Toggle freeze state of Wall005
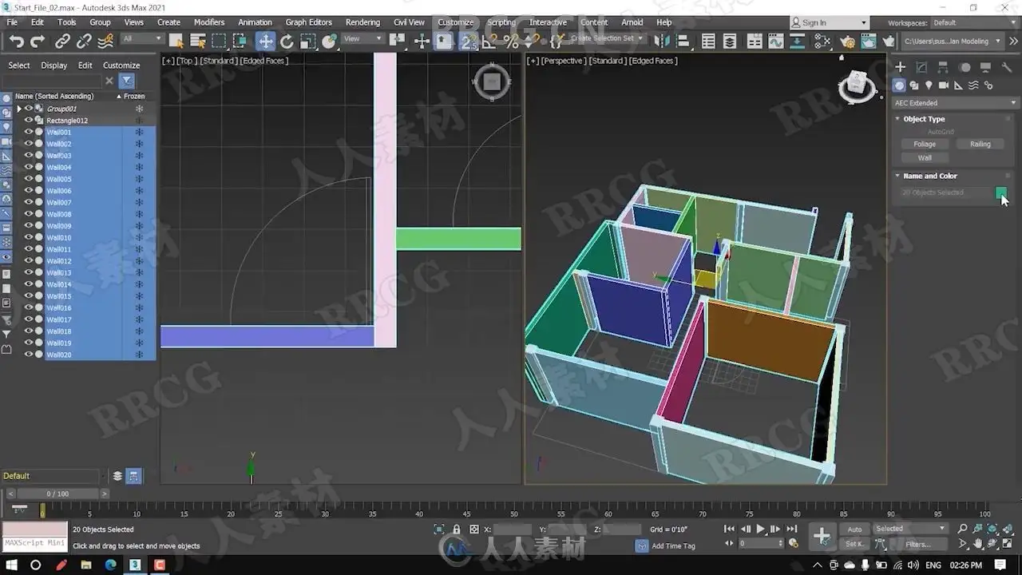The width and height of the screenshot is (1022, 575). (139, 179)
